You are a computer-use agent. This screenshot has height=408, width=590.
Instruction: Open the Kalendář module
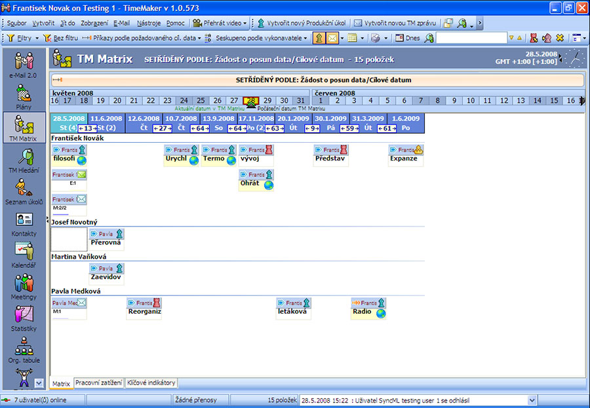[x=24, y=254]
